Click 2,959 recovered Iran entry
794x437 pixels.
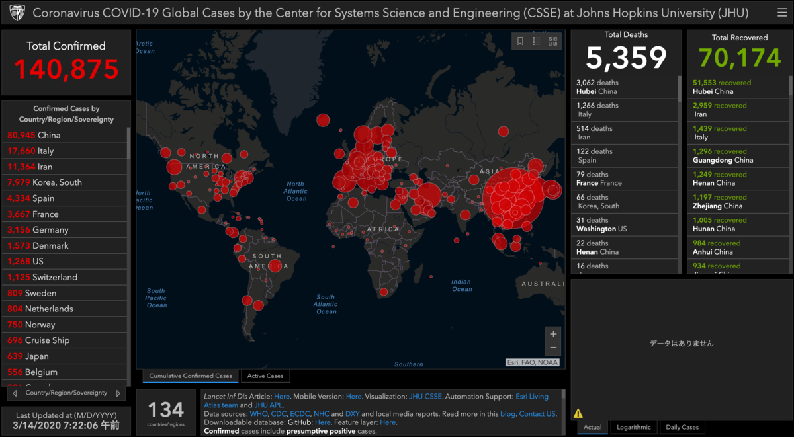click(738, 110)
